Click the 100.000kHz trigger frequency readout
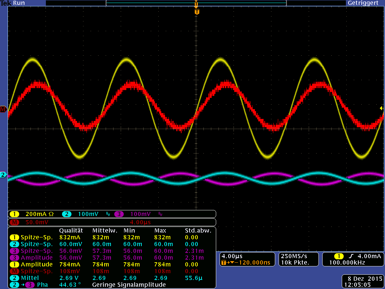 click(347, 263)
